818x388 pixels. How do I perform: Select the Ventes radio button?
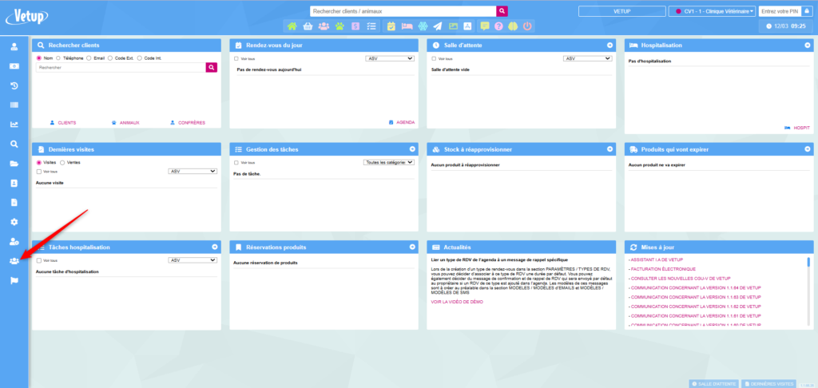63,162
